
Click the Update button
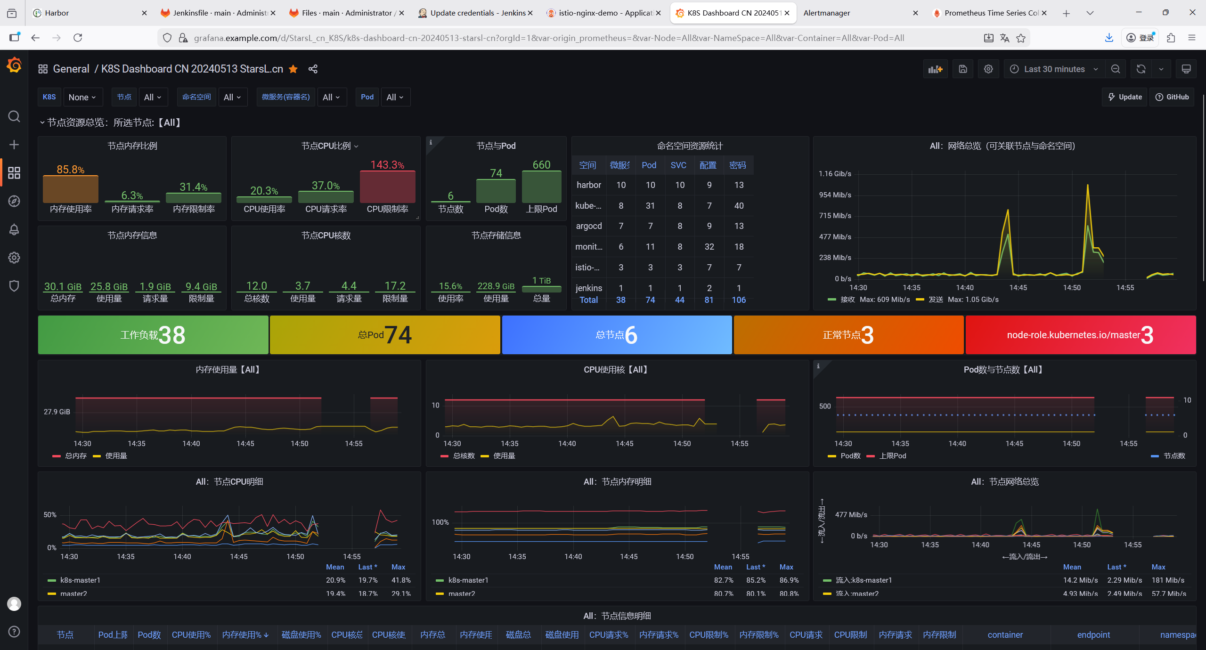click(1125, 97)
